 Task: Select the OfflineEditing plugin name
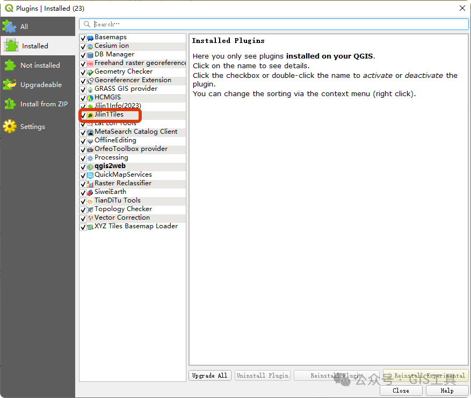115,140
